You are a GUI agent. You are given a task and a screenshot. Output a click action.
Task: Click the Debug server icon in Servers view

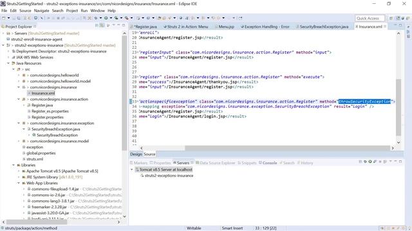coord(365,162)
